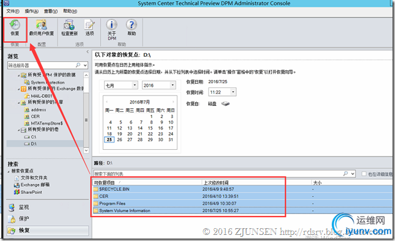Open recovery time 11:22 dropdown
395x241 pixels.
[x=233, y=92]
